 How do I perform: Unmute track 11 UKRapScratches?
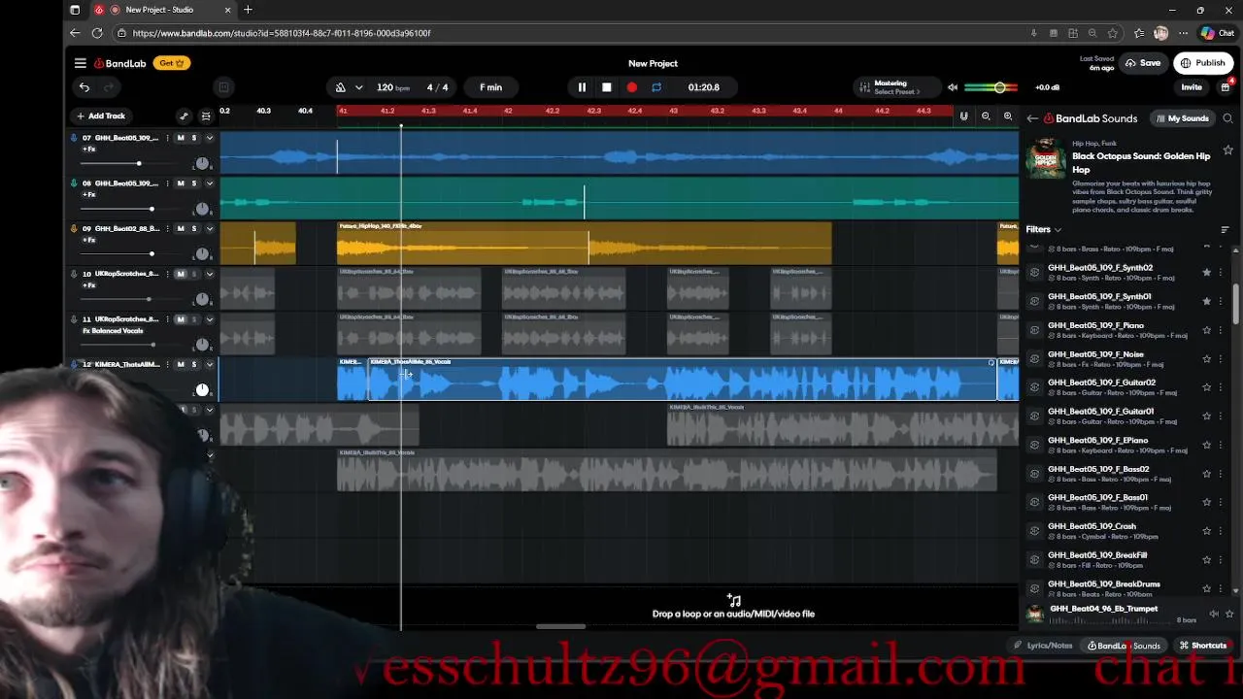(181, 319)
